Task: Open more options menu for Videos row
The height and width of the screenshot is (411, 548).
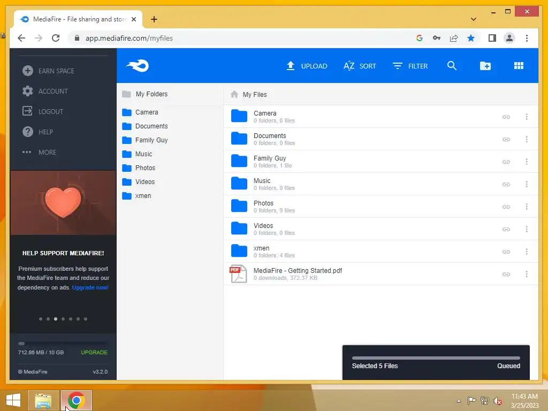Action: tap(527, 229)
